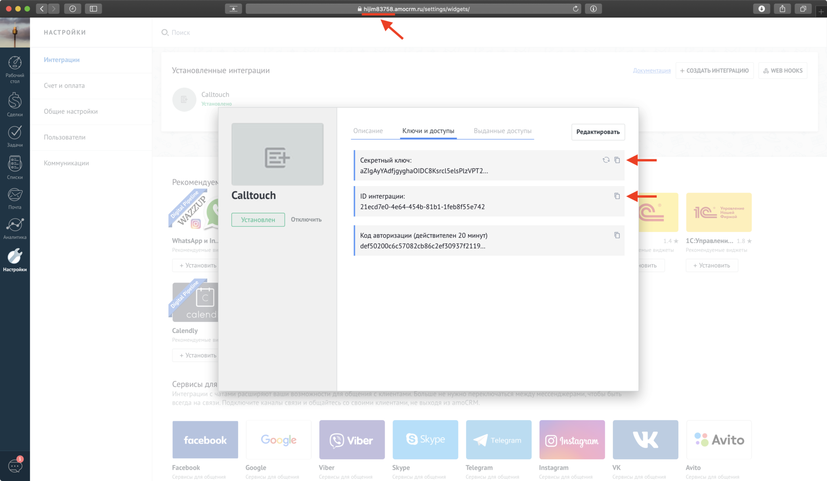Open browser history clock icon
The height and width of the screenshot is (481, 827).
(73, 8)
